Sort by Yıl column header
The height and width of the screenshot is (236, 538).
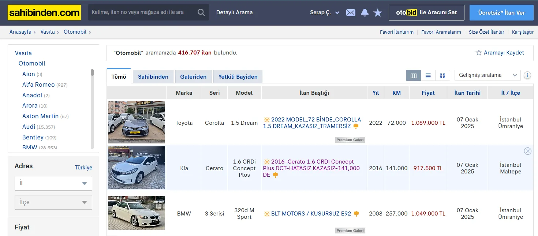coord(376,93)
